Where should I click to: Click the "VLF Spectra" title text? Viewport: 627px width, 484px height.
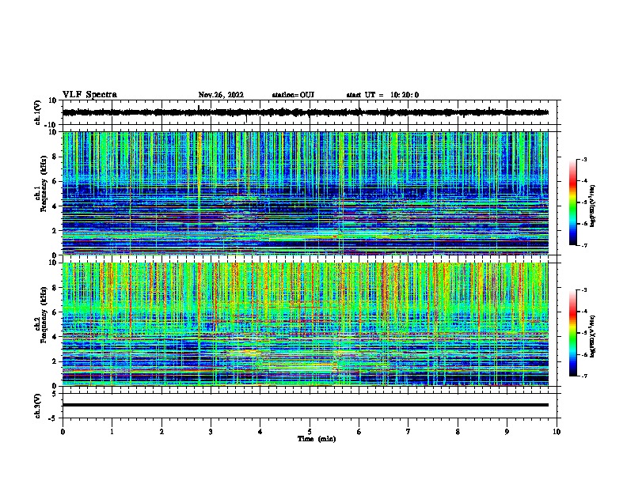(89, 95)
